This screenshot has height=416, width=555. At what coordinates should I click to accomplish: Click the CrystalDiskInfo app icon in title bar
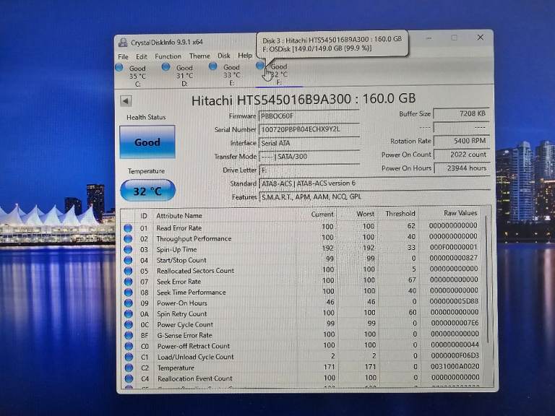123,43
